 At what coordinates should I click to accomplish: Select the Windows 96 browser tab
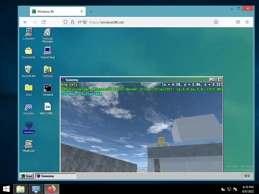pyautogui.click(x=58, y=11)
